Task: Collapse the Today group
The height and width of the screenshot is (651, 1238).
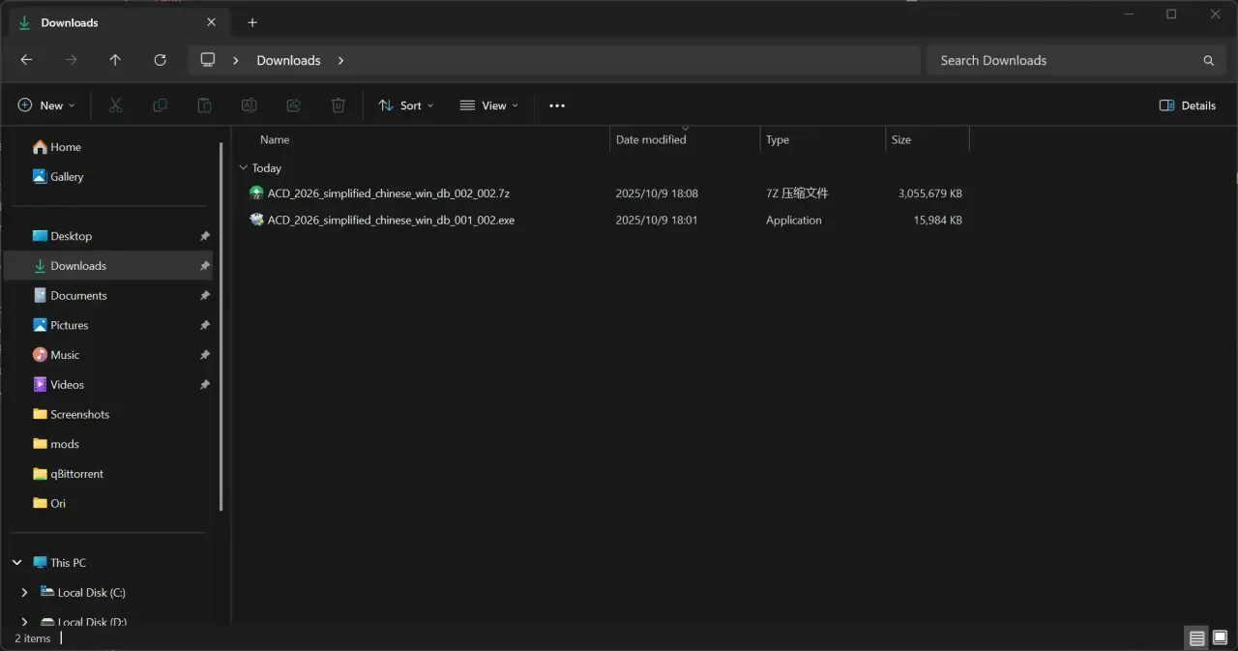Action: (243, 168)
